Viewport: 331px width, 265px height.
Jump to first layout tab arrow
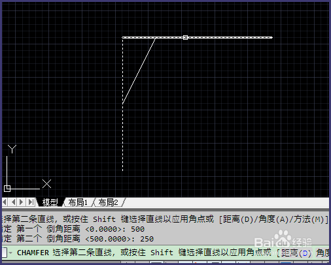coord(5,202)
